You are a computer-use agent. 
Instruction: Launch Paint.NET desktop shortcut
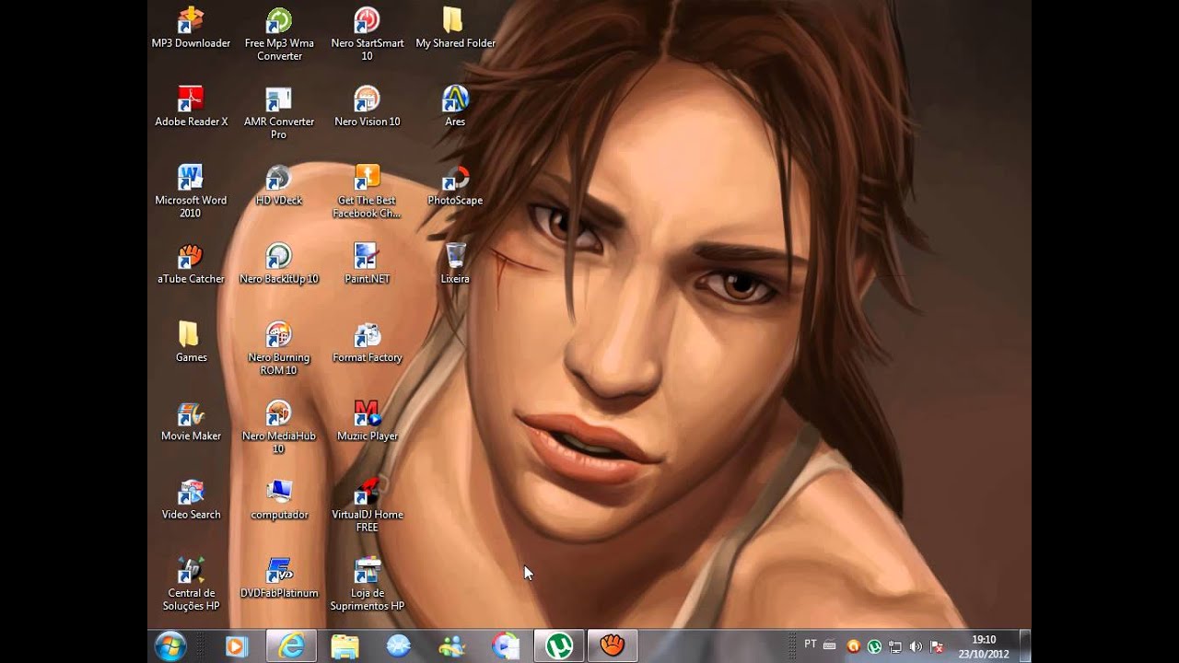click(367, 263)
